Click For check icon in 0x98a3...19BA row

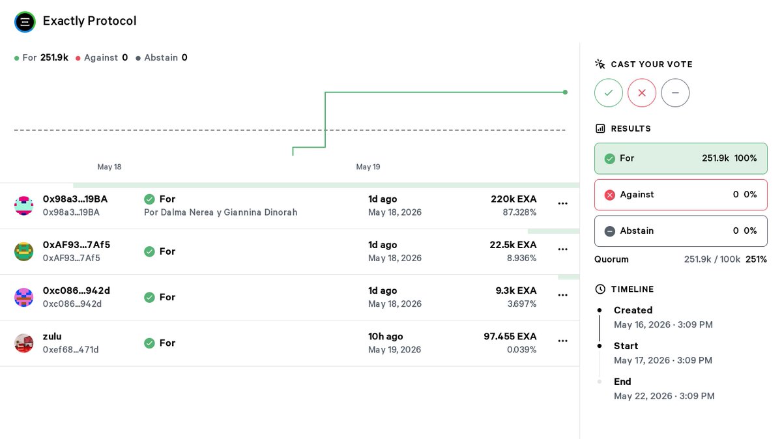(149, 199)
